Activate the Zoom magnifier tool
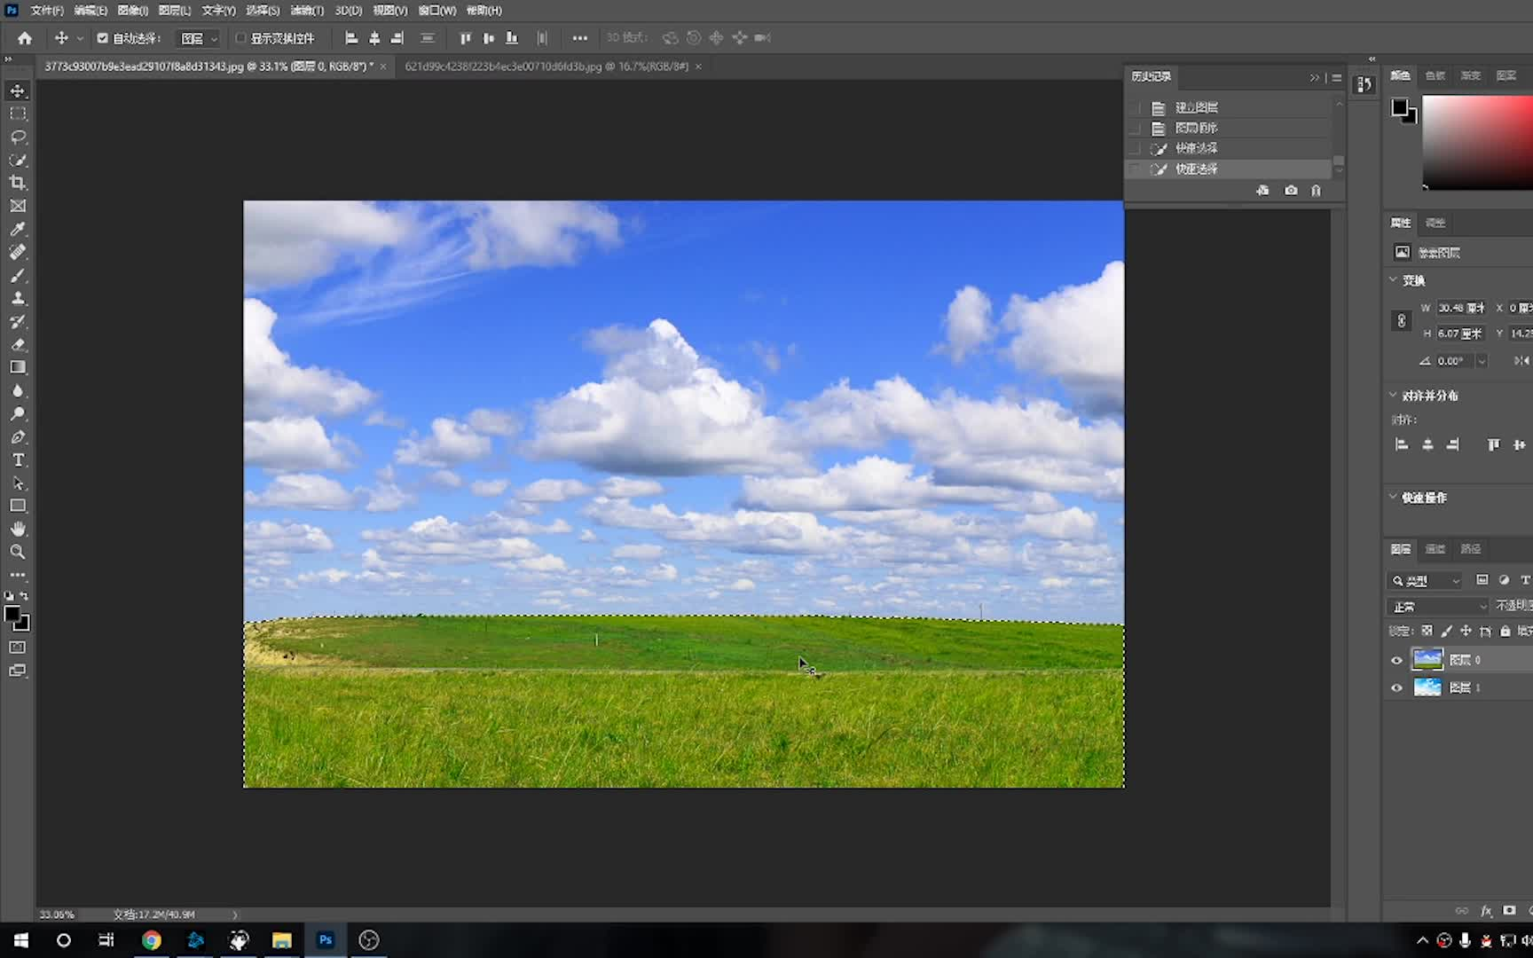 (x=18, y=552)
